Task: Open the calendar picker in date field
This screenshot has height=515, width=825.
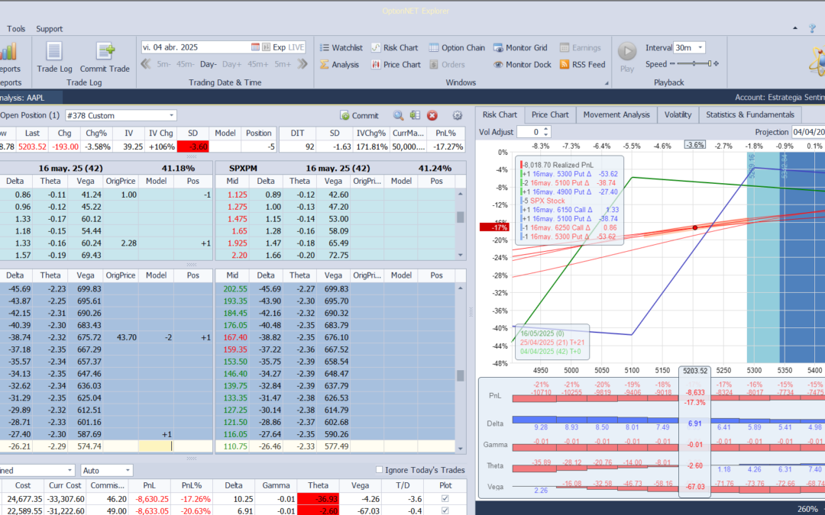Action: pyautogui.click(x=255, y=47)
